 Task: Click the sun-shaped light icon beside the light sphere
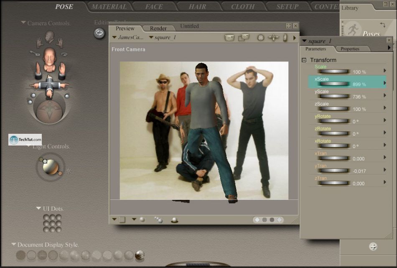coord(69,171)
